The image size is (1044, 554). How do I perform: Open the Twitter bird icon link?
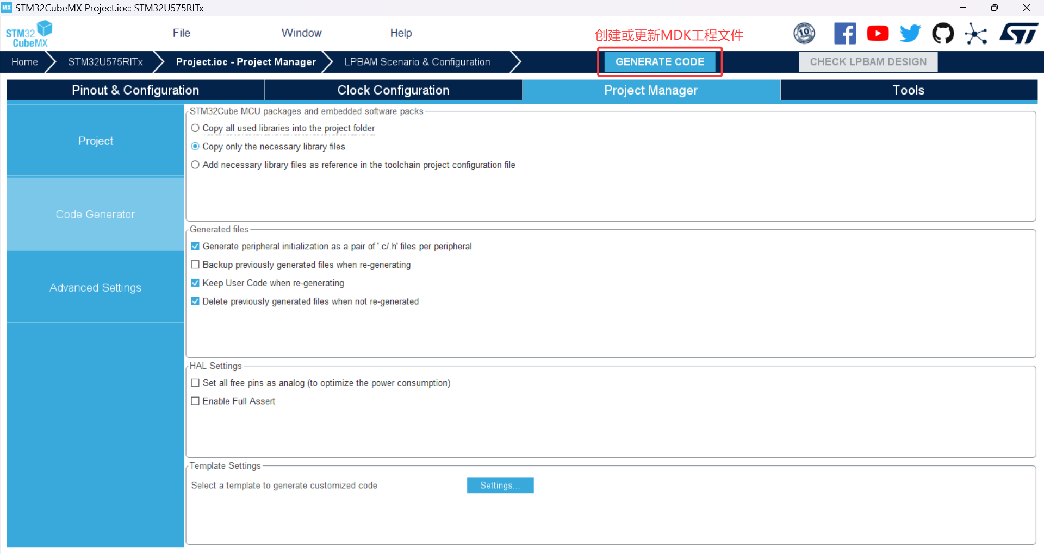910,33
